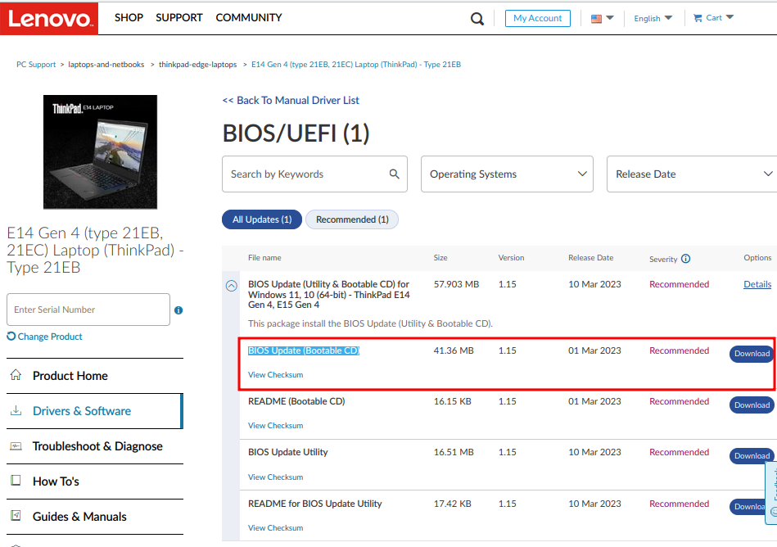This screenshot has height=547, width=777.
Task: Click the Lenovo logo
Action: click(x=49, y=18)
